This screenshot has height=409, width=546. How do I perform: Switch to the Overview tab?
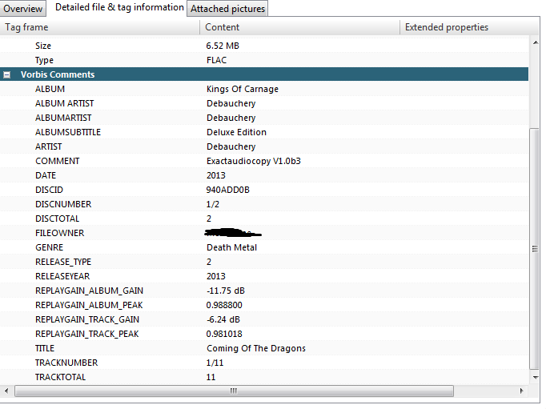click(x=24, y=9)
